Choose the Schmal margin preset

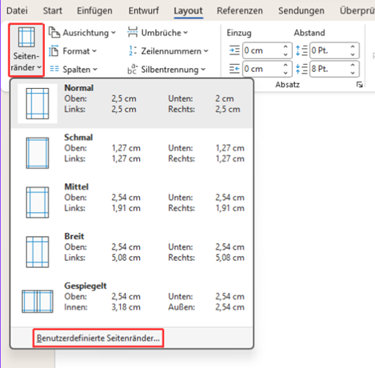pos(132,153)
